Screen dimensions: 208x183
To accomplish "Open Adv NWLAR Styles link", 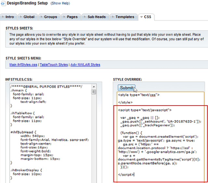I will coord(85,65).
